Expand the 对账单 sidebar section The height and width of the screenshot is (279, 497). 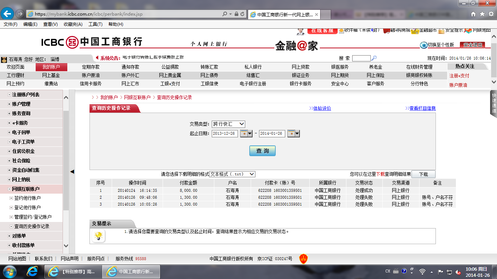click(x=19, y=236)
